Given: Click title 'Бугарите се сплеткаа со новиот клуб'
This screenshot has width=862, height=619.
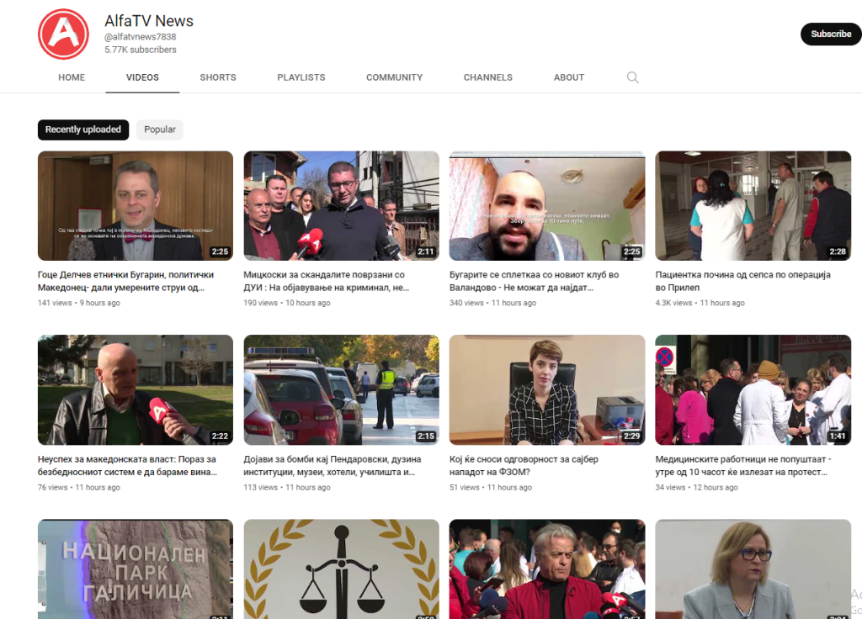Looking at the screenshot, I should 535,281.
